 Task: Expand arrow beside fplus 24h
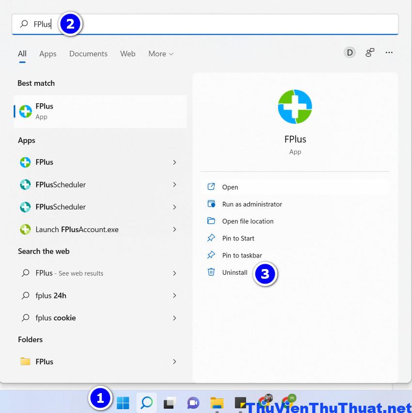pyautogui.click(x=174, y=296)
